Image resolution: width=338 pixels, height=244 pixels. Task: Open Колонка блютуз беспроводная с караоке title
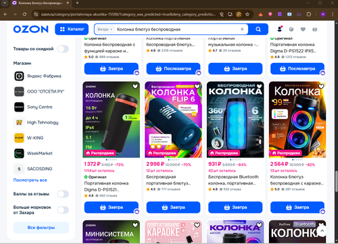[x=297, y=180]
